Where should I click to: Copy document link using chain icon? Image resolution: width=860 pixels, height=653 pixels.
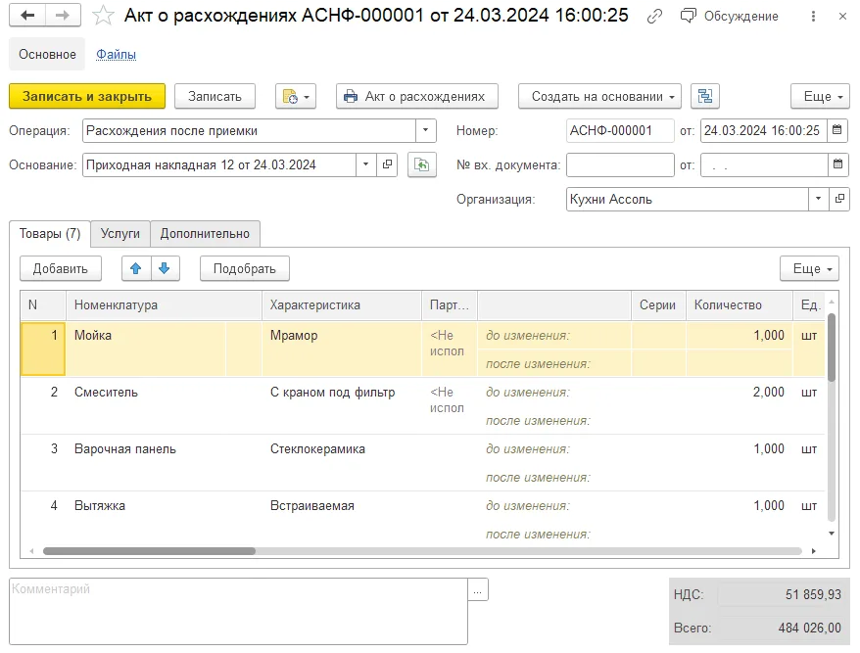654,17
